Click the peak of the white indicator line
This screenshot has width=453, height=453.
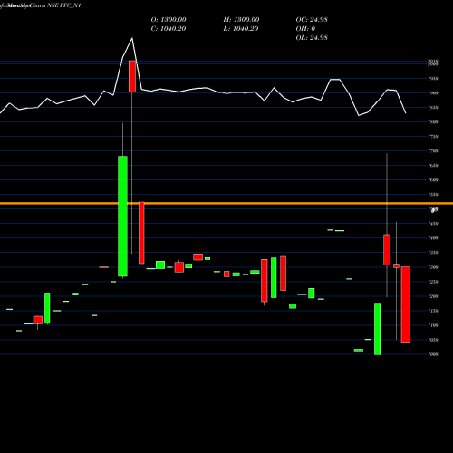132,38
